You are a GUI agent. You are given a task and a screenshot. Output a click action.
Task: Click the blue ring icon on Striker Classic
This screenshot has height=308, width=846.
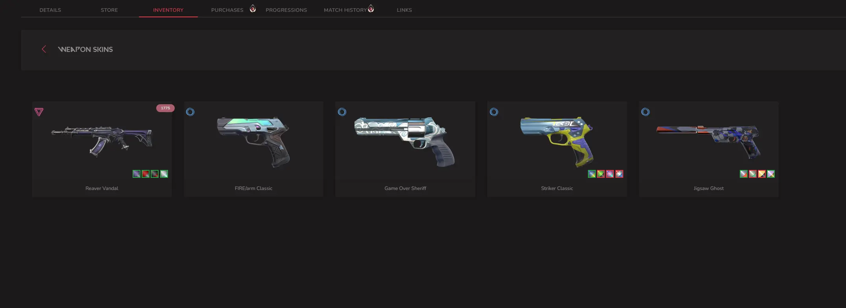(494, 112)
